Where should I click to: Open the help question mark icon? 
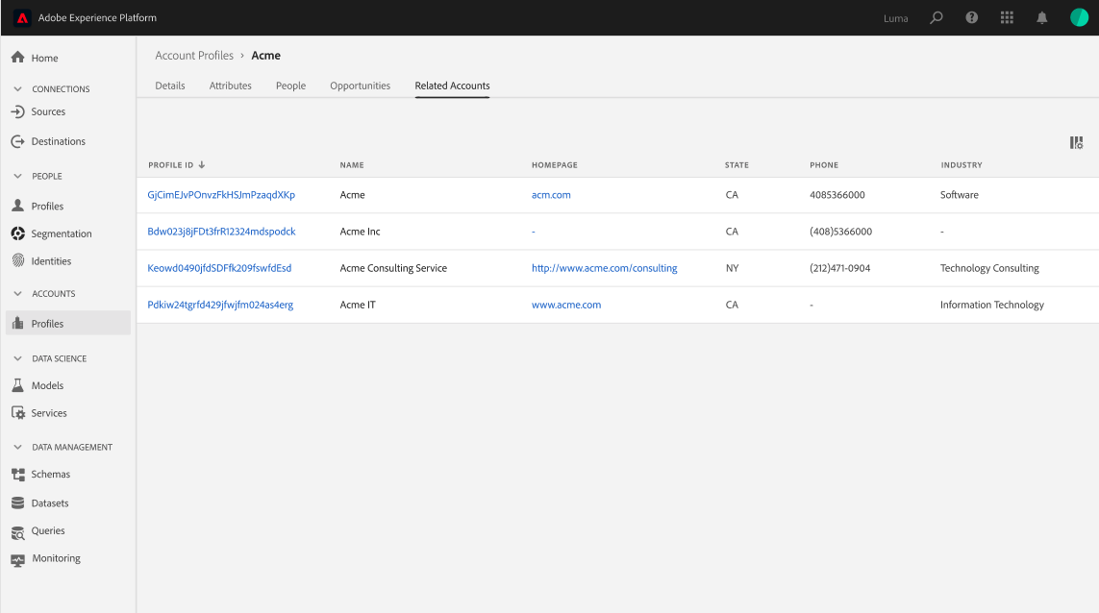971,17
